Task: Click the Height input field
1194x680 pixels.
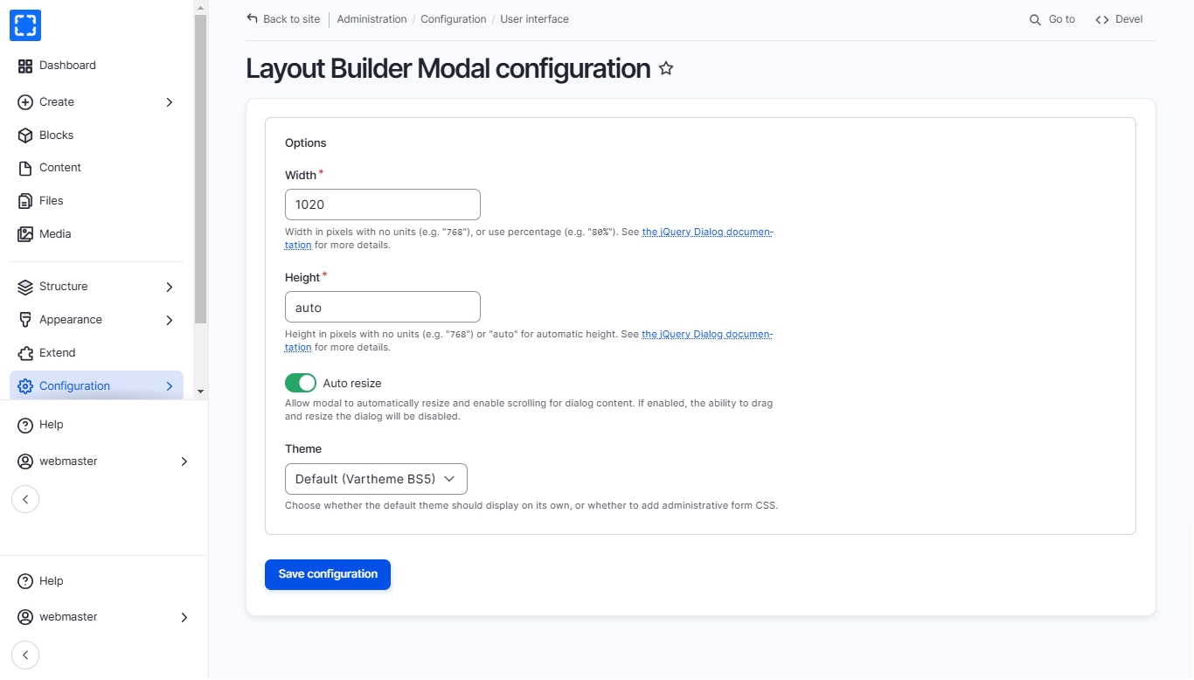Action: 383,307
